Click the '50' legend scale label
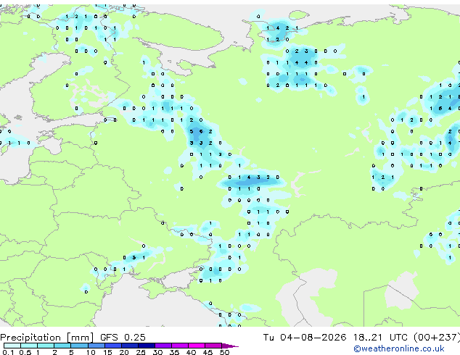 pyautogui.click(x=224, y=352)
